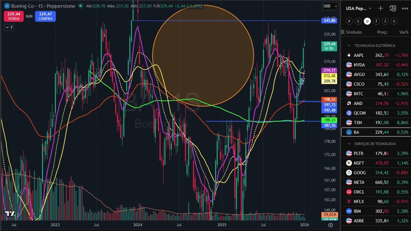This screenshot has height=231, width=411.
Task: Click the TradingView logo
Action: pos(10,214)
